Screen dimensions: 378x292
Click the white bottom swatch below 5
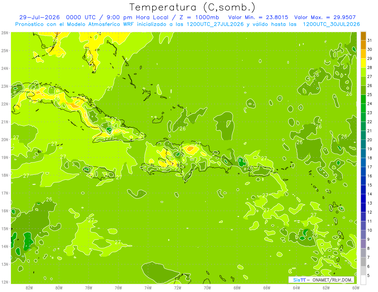(363, 280)
